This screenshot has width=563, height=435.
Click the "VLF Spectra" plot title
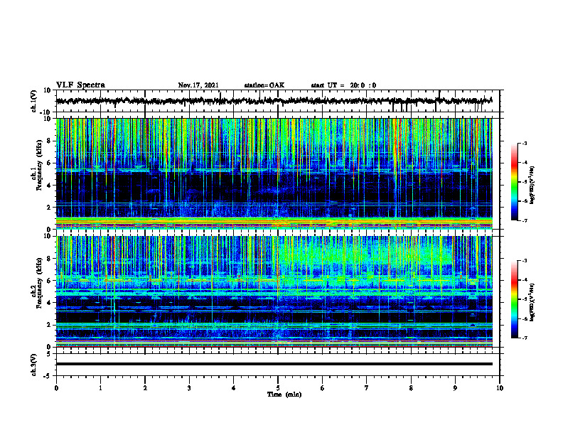pyautogui.click(x=80, y=85)
